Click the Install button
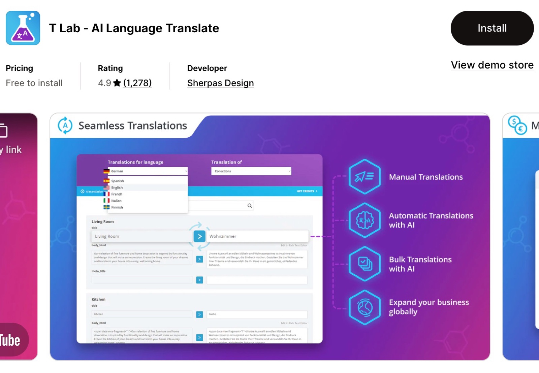 click(492, 28)
